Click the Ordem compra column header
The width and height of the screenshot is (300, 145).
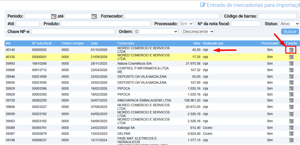click(x=72, y=43)
